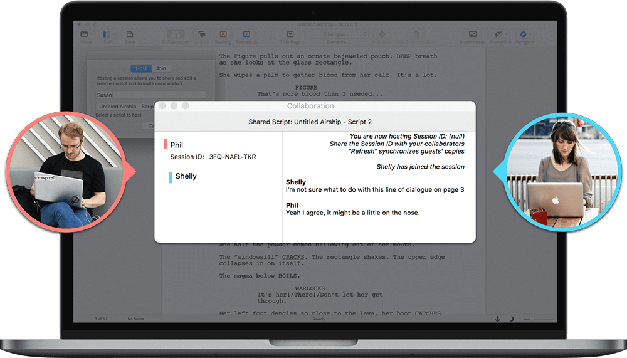Open the Views toolbar icon
This screenshot has height=358, width=627.
tap(84, 34)
